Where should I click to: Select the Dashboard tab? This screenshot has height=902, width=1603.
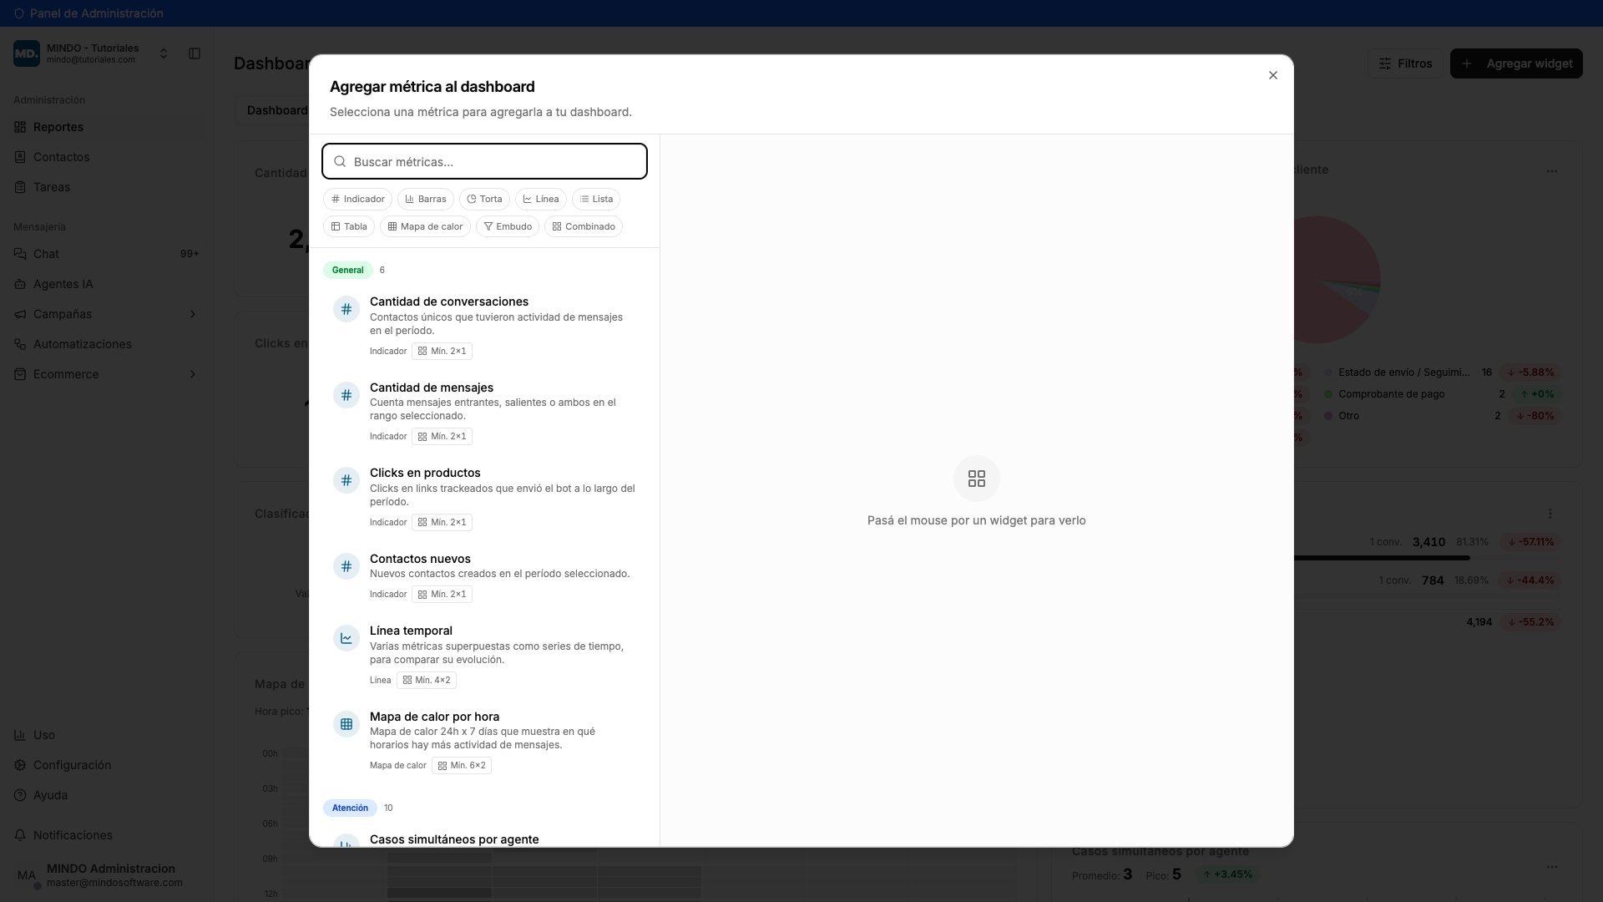coord(276,110)
